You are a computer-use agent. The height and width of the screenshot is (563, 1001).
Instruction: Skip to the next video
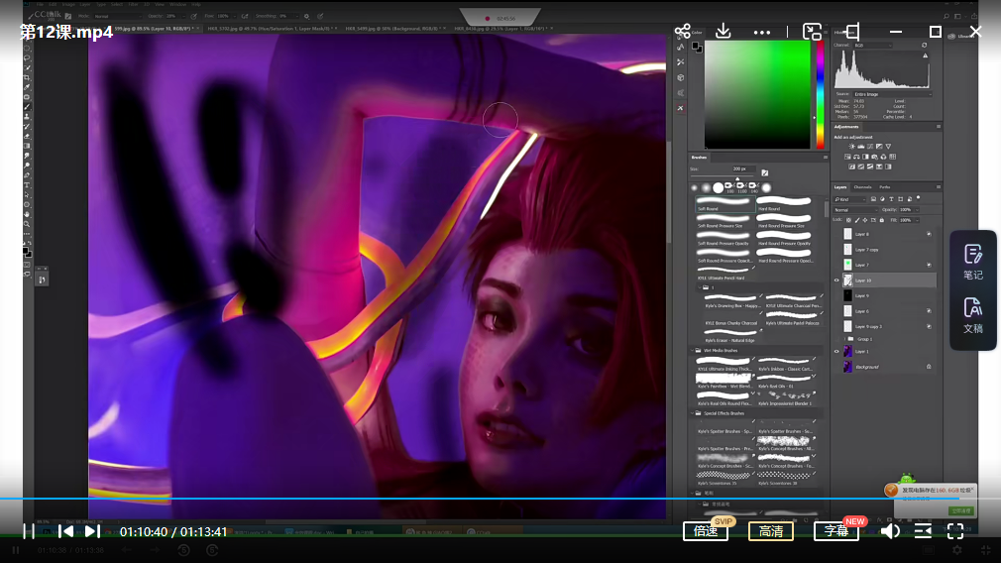point(92,531)
